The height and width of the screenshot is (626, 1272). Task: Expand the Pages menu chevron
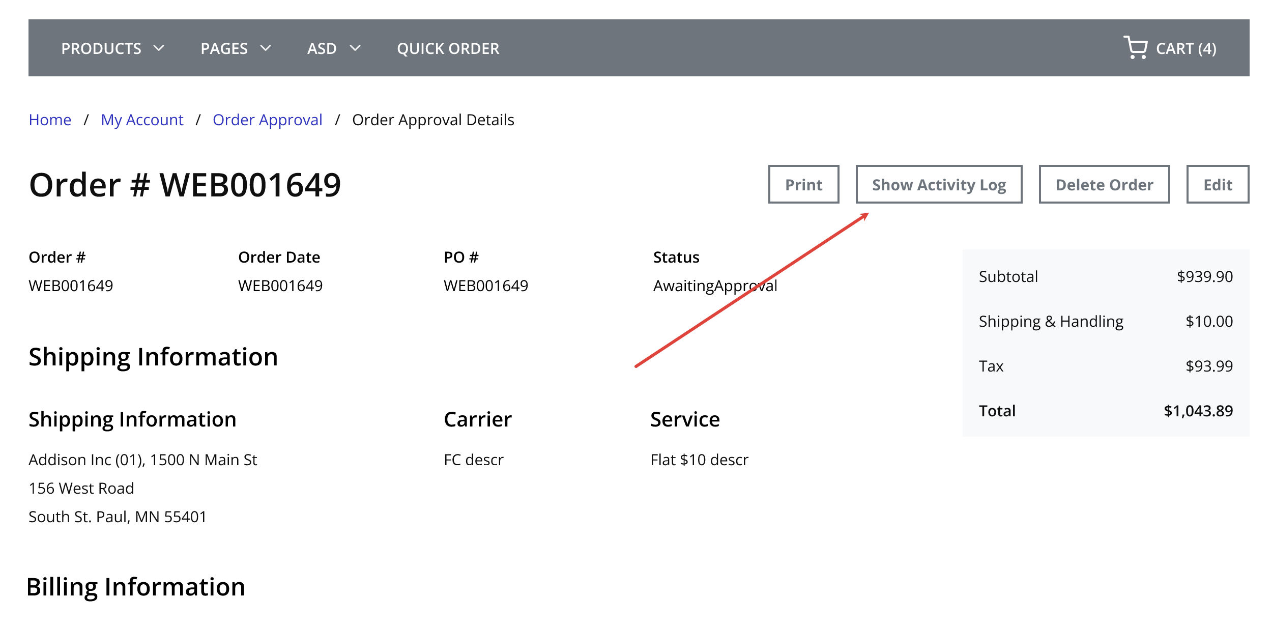[266, 48]
